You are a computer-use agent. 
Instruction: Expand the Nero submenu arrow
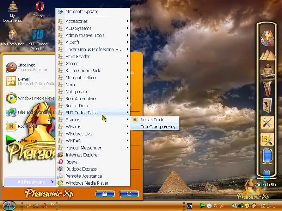[x=127, y=84]
